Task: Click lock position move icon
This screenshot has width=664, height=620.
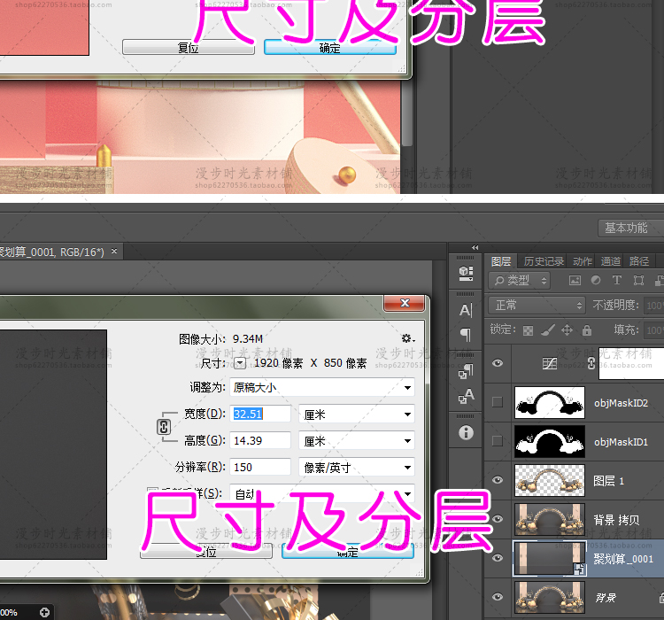Action: tap(567, 330)
